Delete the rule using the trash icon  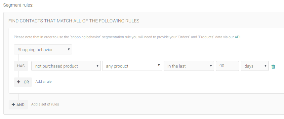click(273, 67)
